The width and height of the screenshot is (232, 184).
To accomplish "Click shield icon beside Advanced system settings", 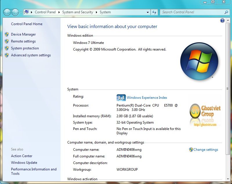I will pyautogui.click(x=7, y=55).
